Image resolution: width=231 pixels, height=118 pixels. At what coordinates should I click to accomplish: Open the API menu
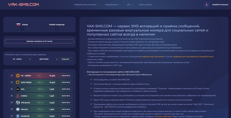[130, 4]
